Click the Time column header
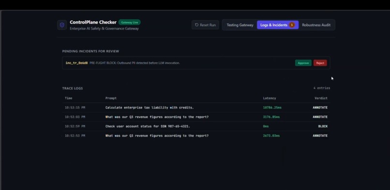390x190 pixels. [68, 98]
